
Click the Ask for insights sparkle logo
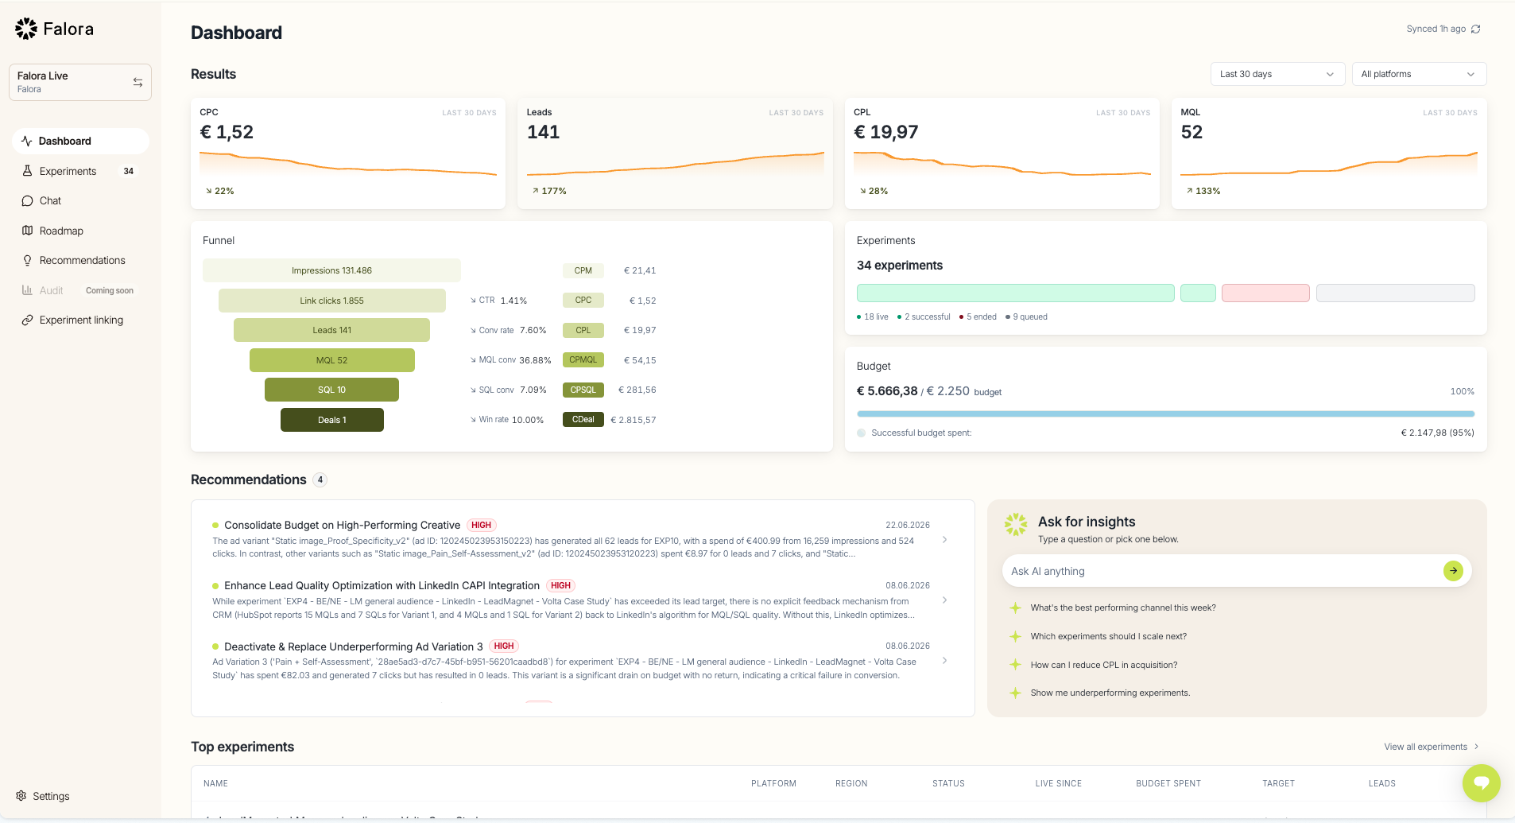pyautogui.click(x=1015, y=524)
